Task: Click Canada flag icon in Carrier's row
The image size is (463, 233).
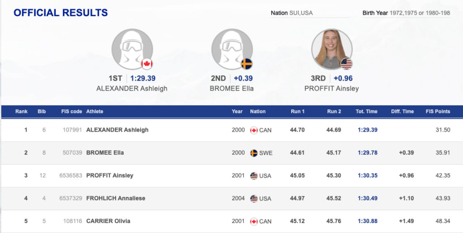Action: [254, 221]
